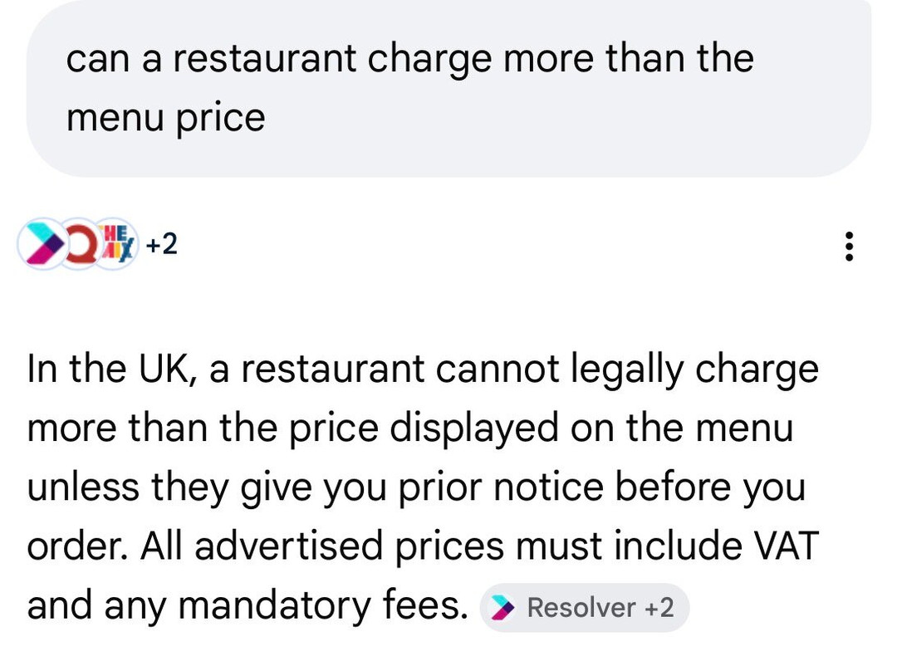
Task: Open the Resolver source icon in sources stack
Action: pyautogui.click(x=42, y=244)
